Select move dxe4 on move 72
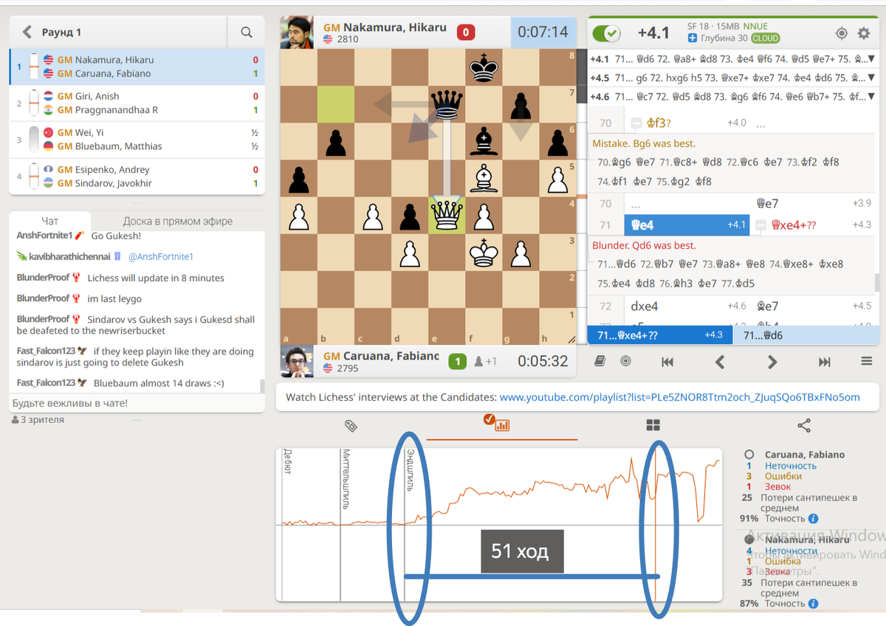 click(x=687, y=306)
